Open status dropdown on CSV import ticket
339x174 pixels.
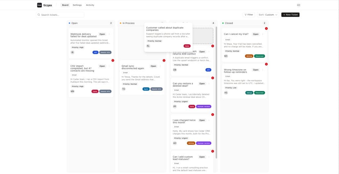click(x=102, y=66)
